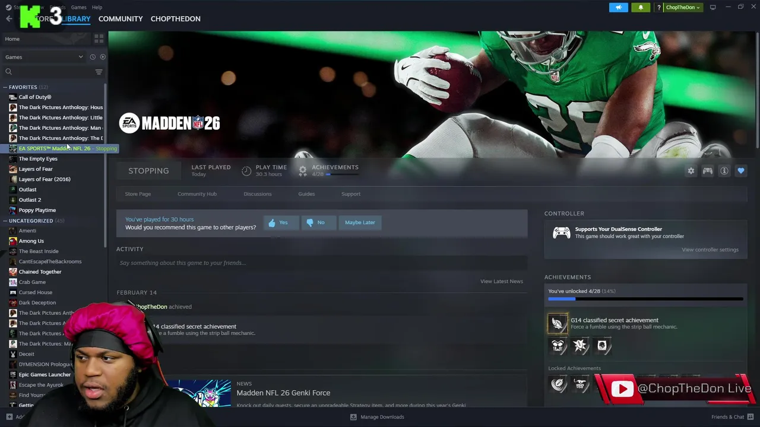Click the back navigation arrow
Viewport: 760px width, 427px height.
tap(8, 19)
